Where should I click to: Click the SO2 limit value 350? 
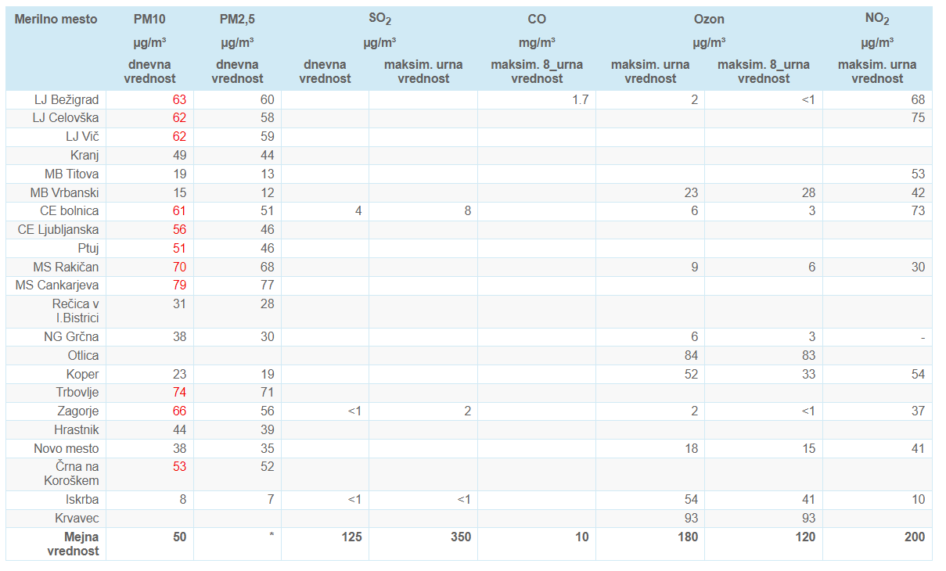coord(459,537)
